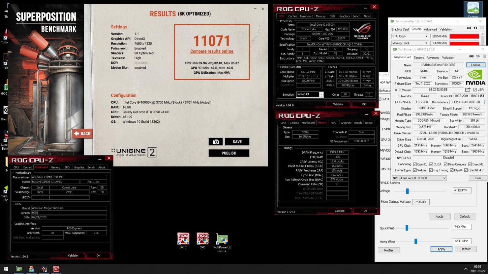
Task: Click the Lookup button in GPU-Z
Action: [x=475, y=65]
